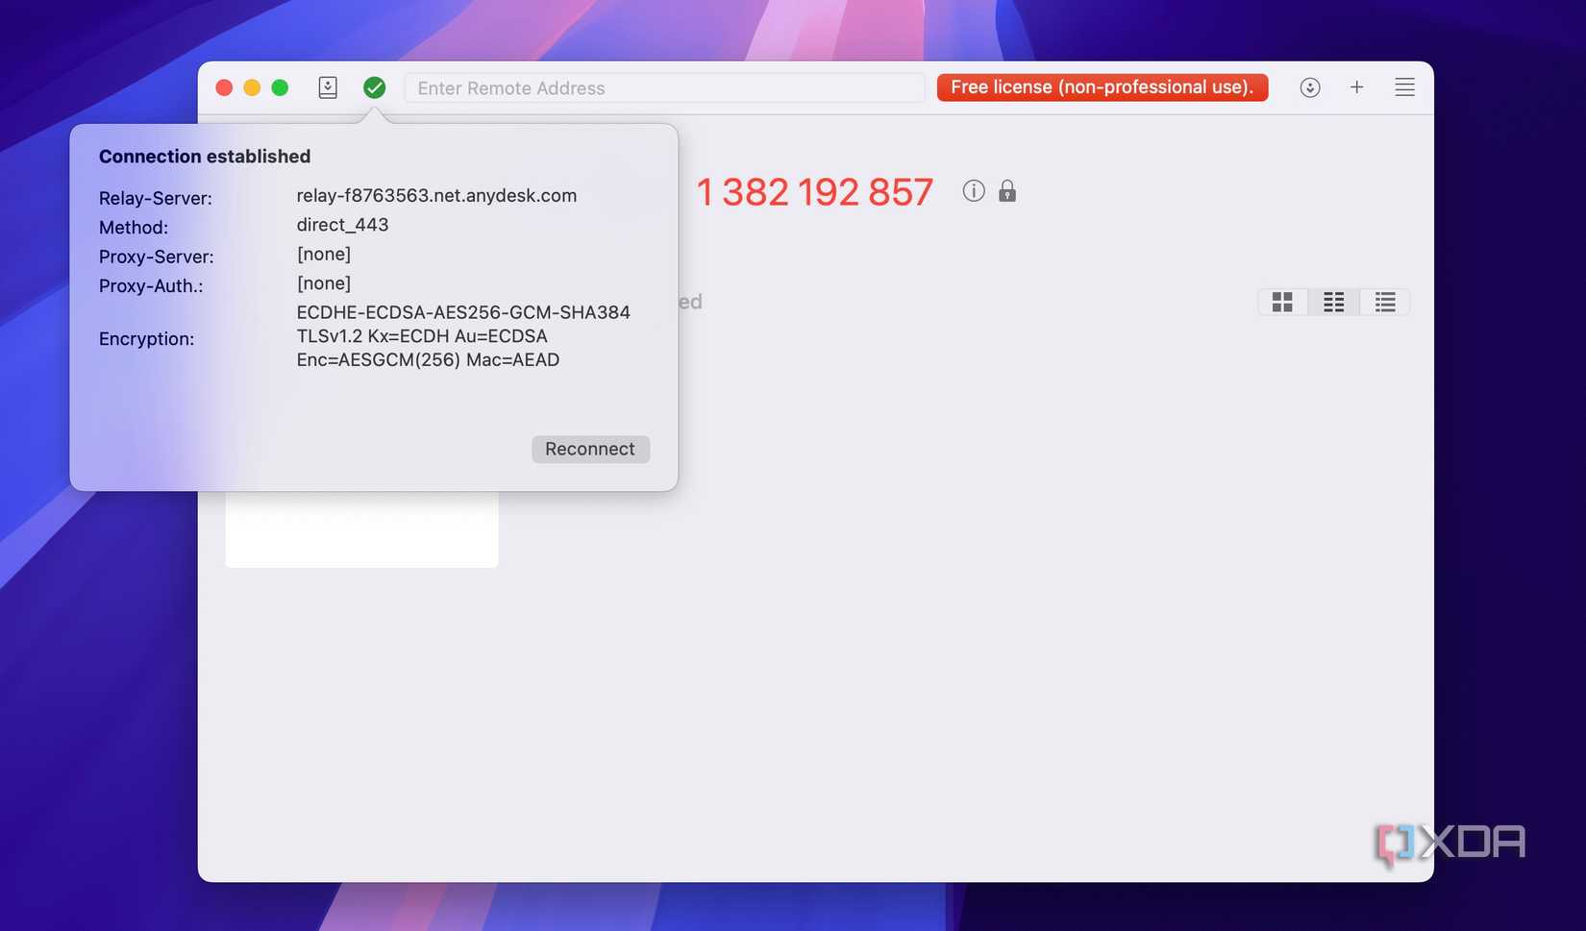The image size is (1586, 931).
Task: Click the Free license (non-professional use) banner
Action: (1102, 86)
